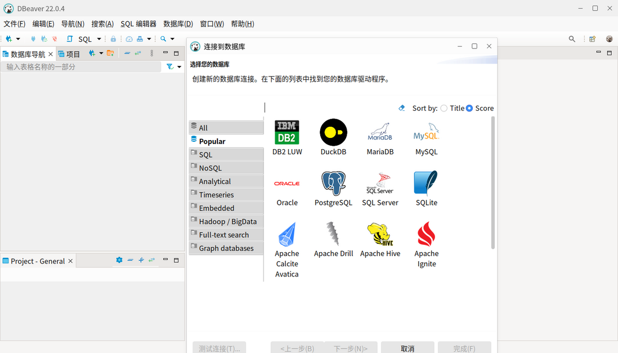Open the 数据库(D) menu
This screenshot has height=353, width=618.
(x=178, y=24)
